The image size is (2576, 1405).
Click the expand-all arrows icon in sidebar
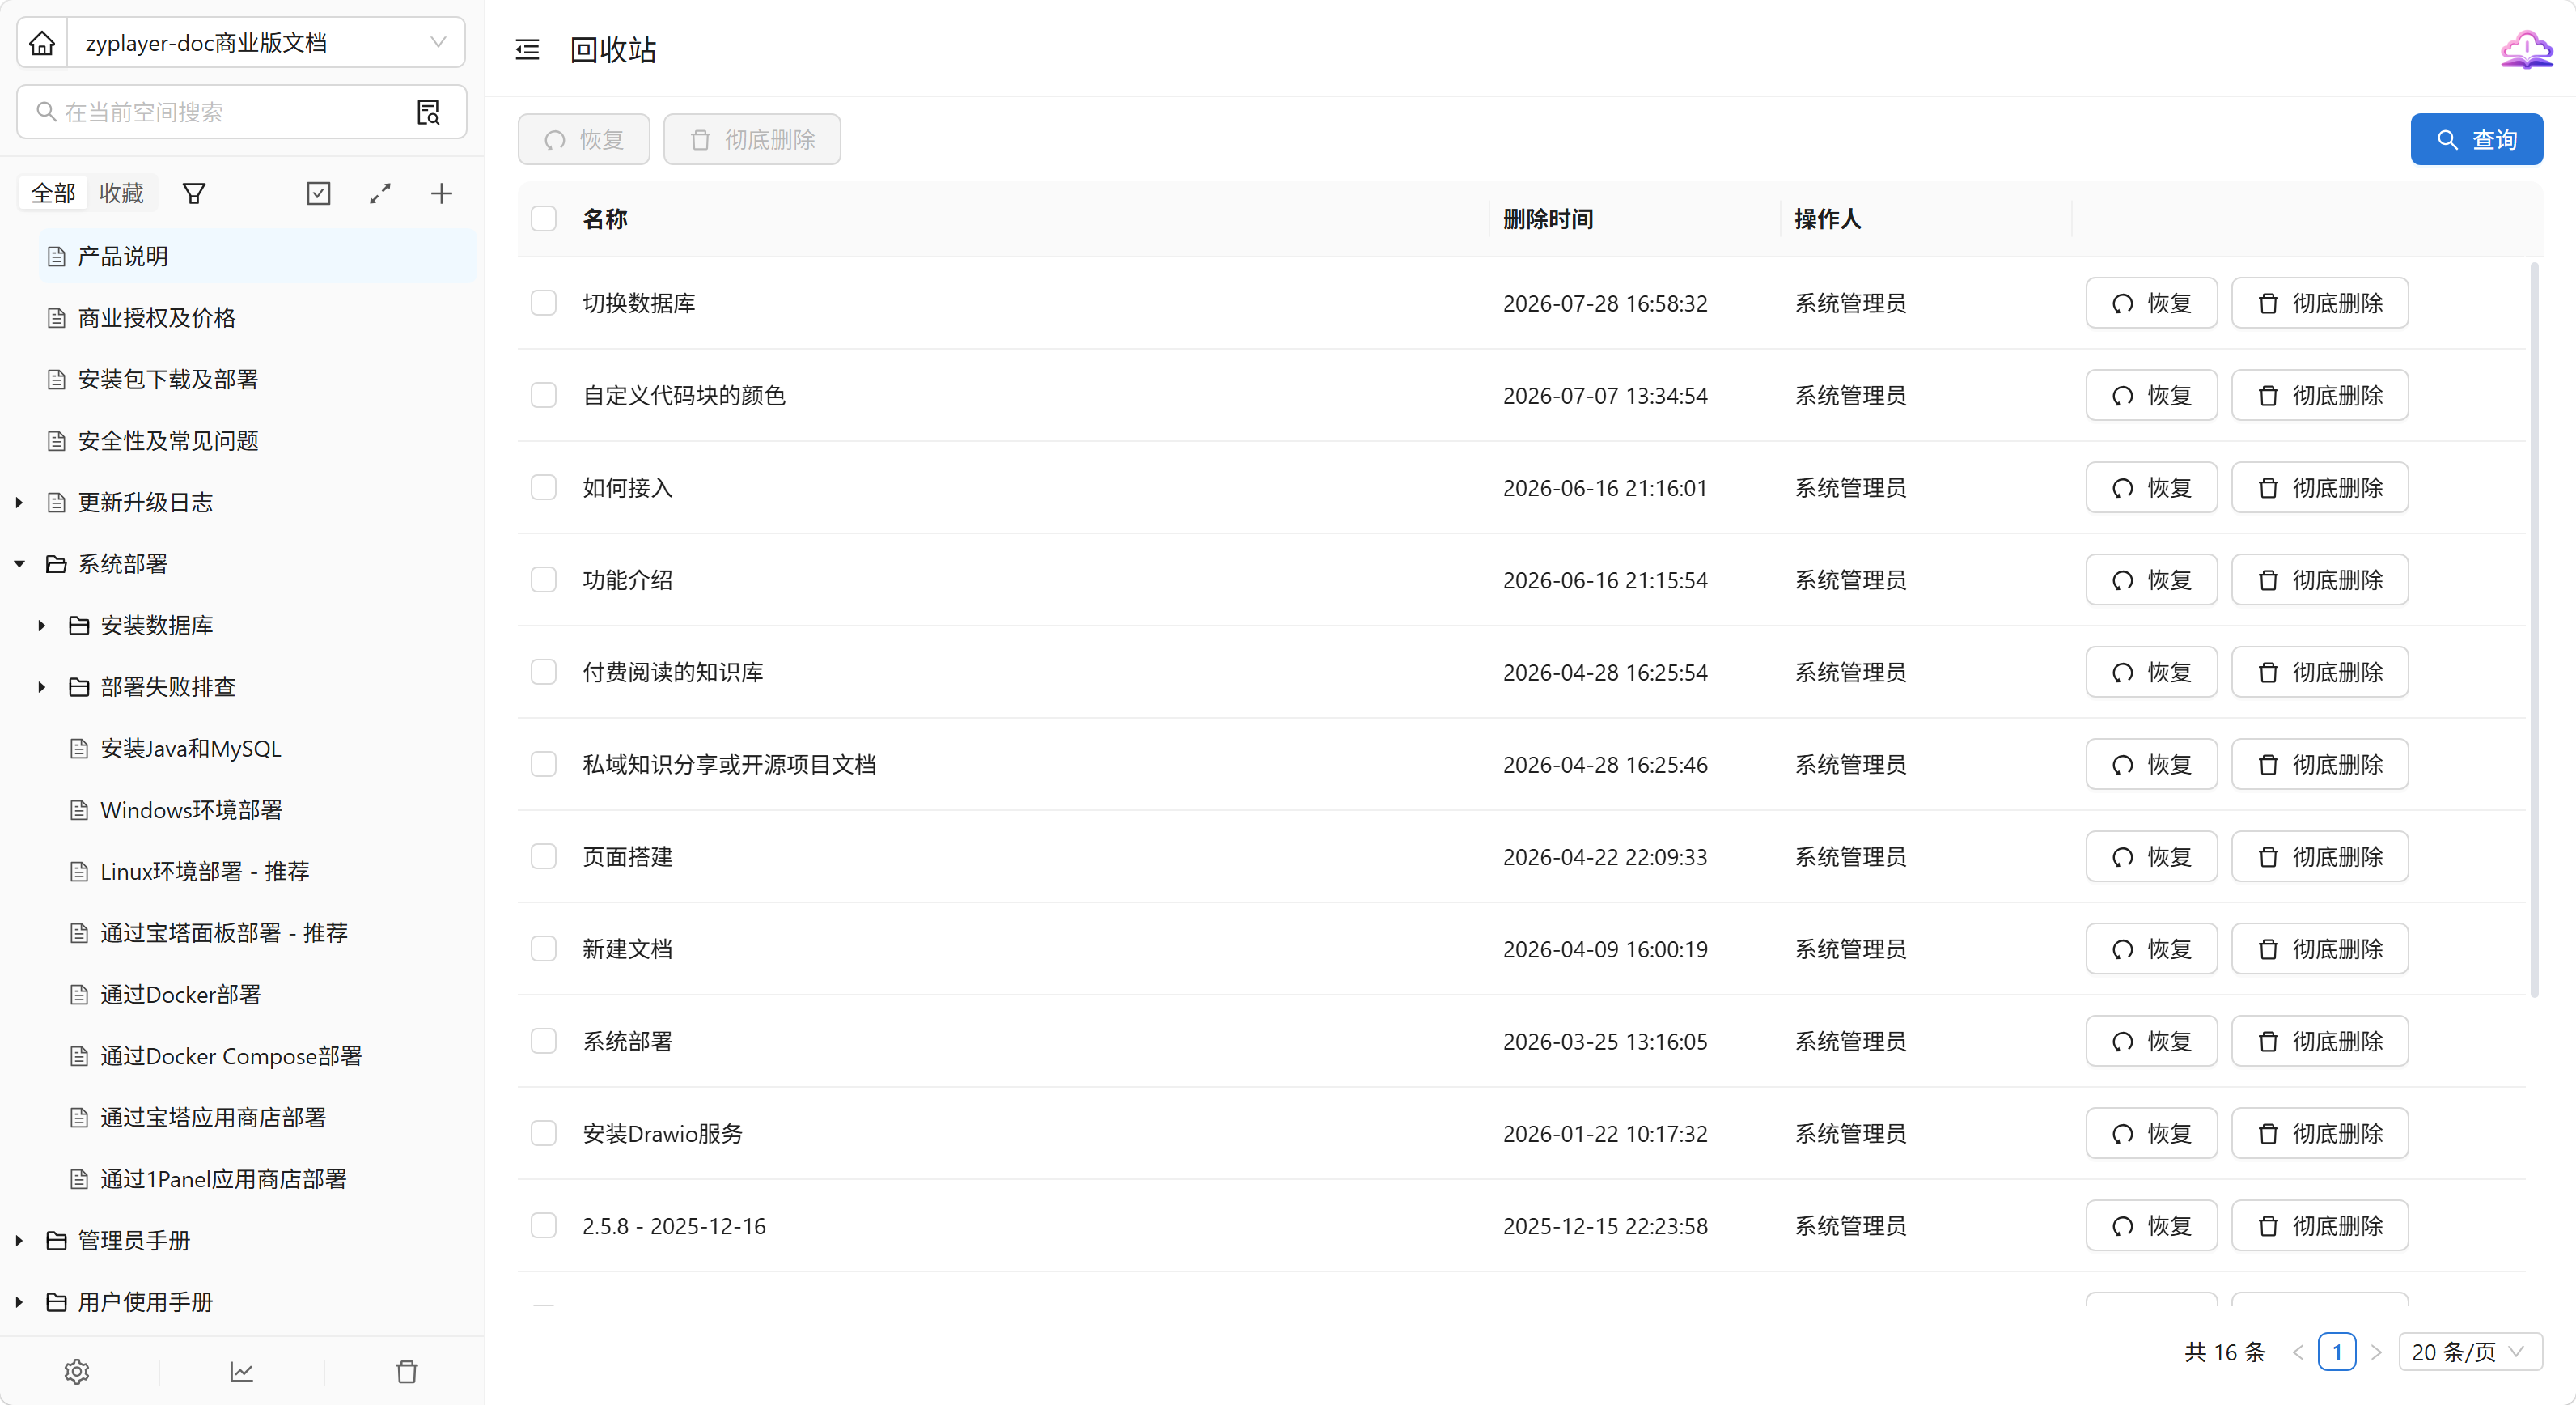[x=380, y=193]
